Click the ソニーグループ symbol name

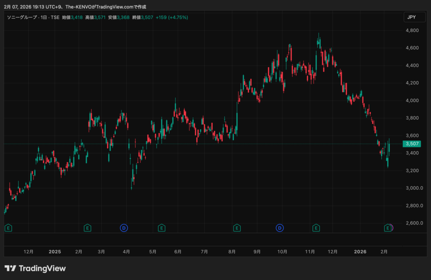click(x=22, y=17)
